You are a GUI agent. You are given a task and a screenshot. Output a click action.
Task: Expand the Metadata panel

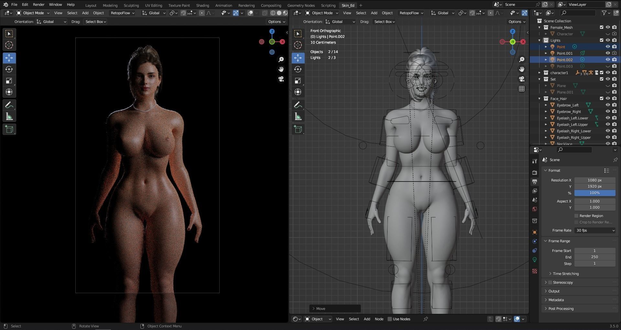coord(556,300)
